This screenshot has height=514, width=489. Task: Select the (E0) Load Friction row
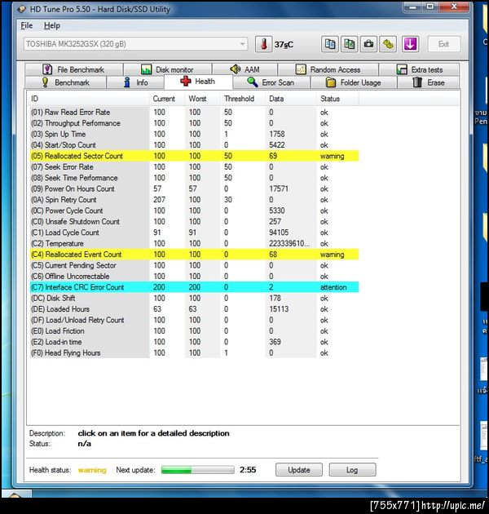(194, 331)
